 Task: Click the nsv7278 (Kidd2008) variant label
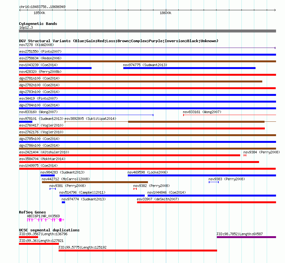pyautogui.click(x=37, y=45)
